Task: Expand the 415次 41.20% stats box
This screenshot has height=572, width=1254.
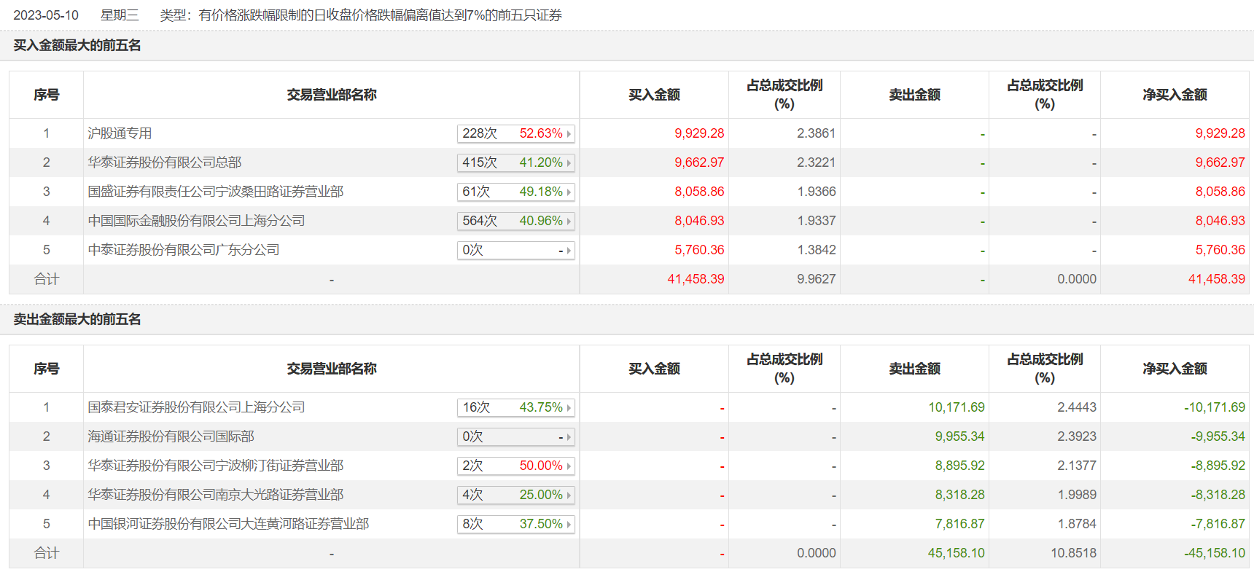Action: tap(516, 162)
